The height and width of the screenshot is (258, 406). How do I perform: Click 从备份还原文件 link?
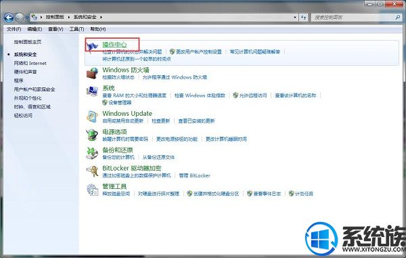pyautogui.click(x=158, y=157)
